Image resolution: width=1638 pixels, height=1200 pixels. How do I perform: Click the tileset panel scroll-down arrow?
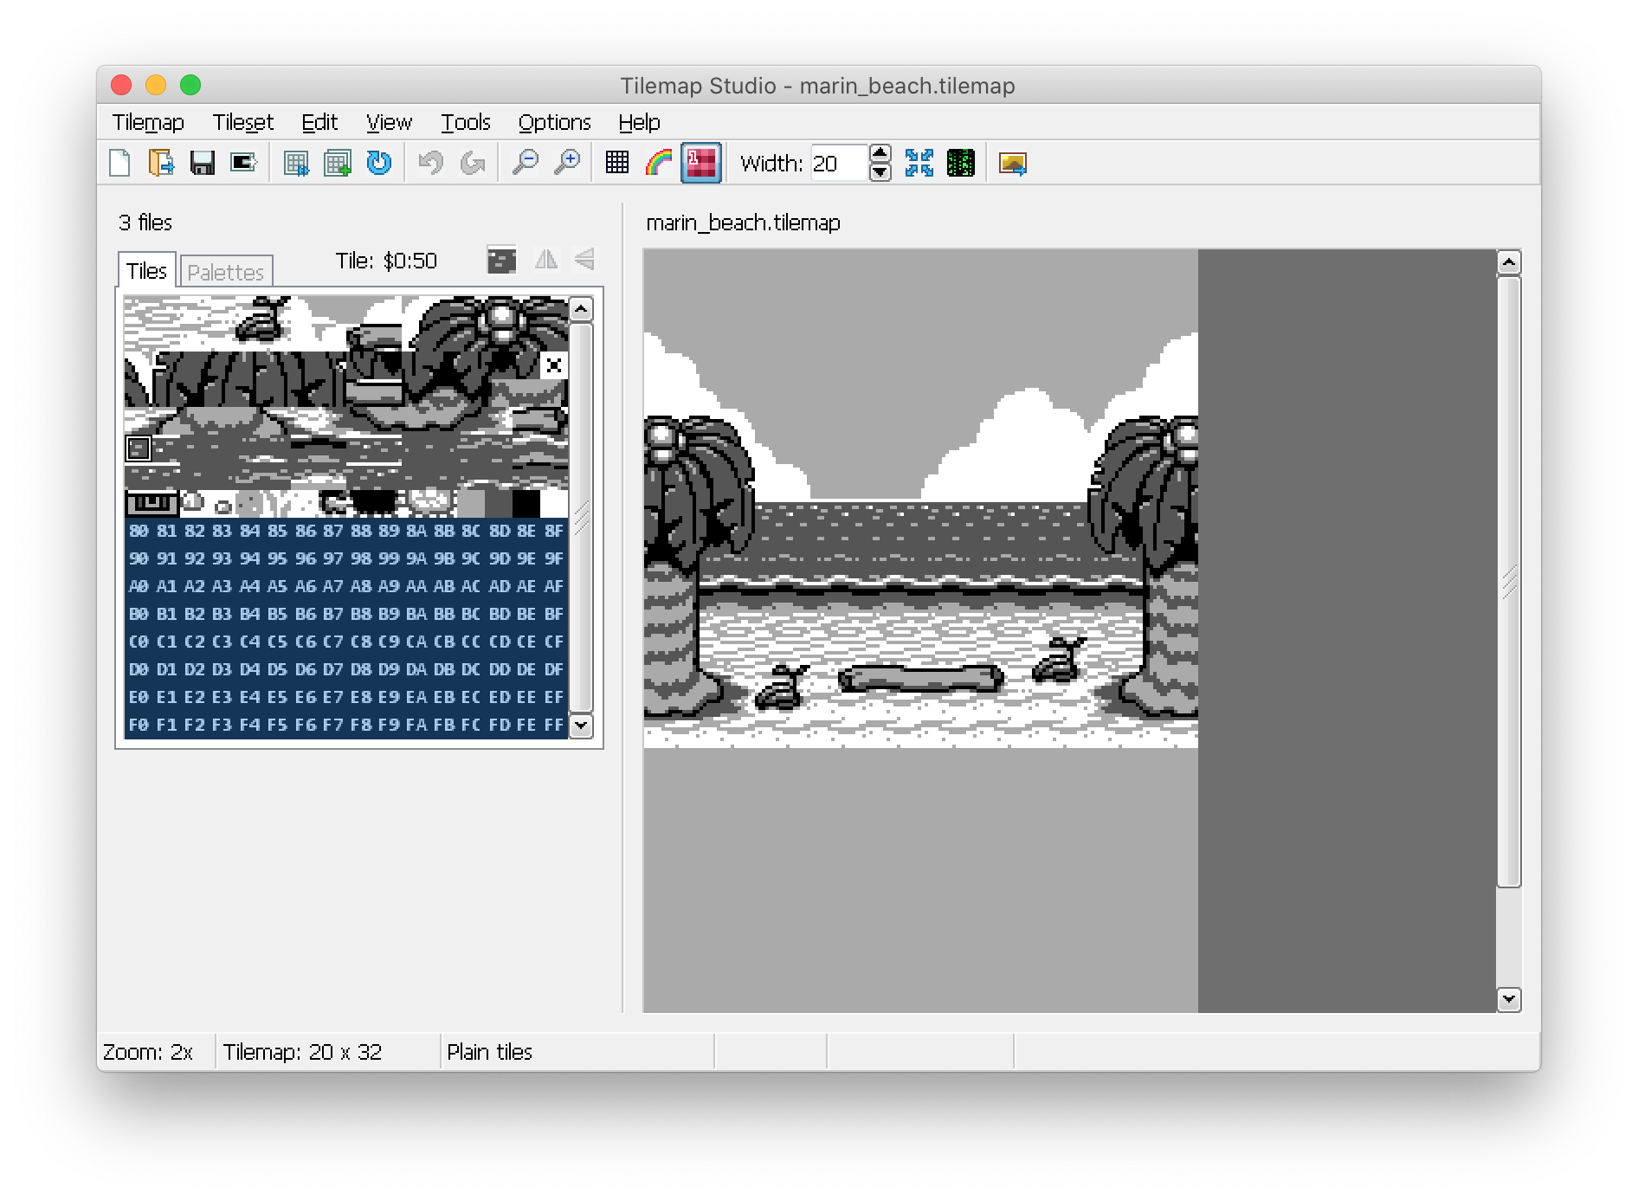coord(582,725)
